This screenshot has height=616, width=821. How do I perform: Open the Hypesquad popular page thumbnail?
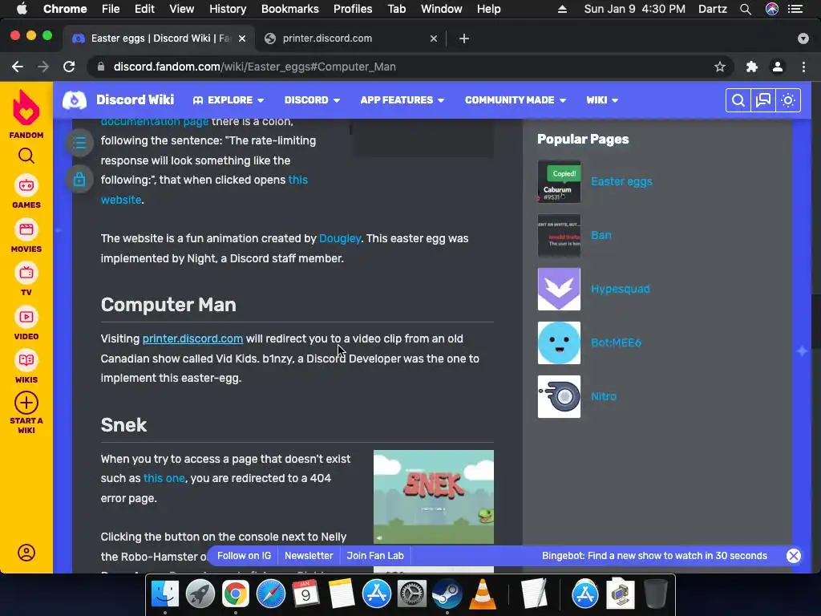point(559,289)
